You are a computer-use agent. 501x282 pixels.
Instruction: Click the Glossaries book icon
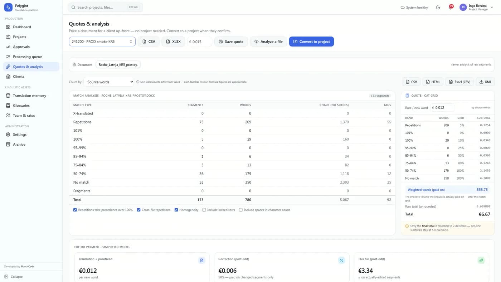tap(8, 106)
